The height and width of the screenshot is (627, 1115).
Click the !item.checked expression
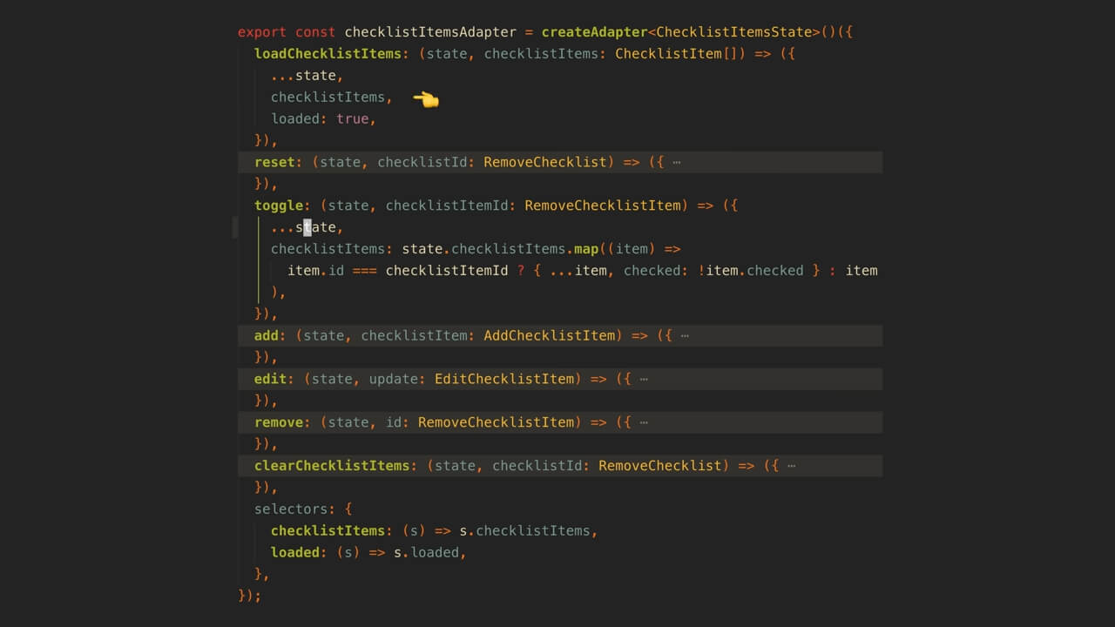(750, 271)
